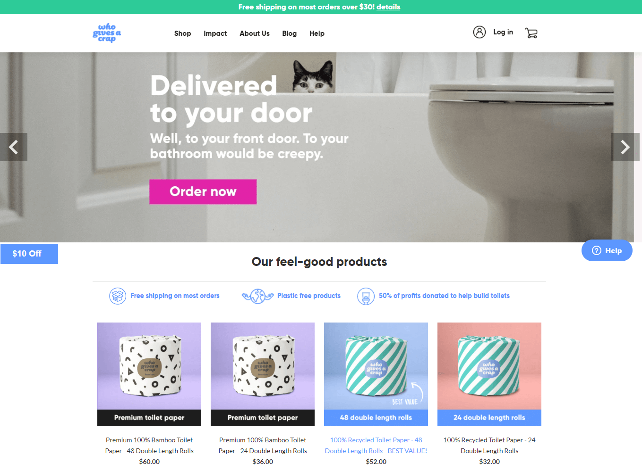
Task: Click the Order now button
Action: (203, 191)
